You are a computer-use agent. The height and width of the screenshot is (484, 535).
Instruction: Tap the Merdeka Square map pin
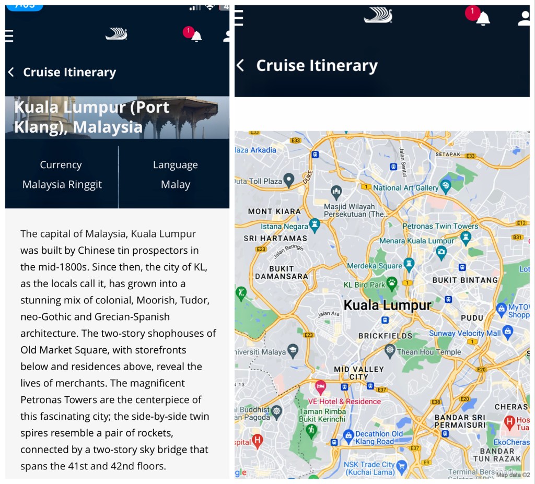pos(409,263)
